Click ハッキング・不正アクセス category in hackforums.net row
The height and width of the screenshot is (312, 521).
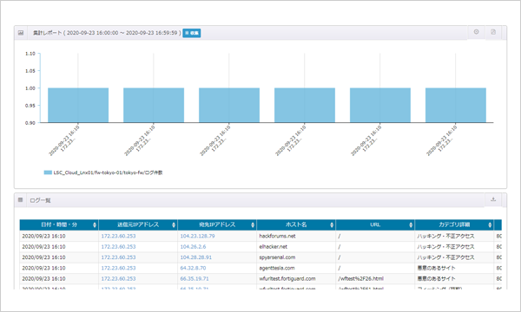446,236
